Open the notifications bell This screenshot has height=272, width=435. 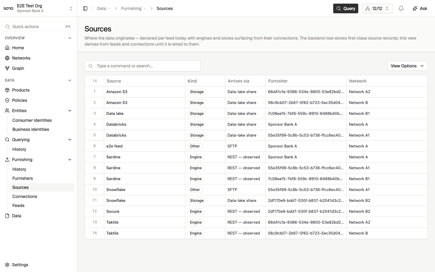(401, 8)
